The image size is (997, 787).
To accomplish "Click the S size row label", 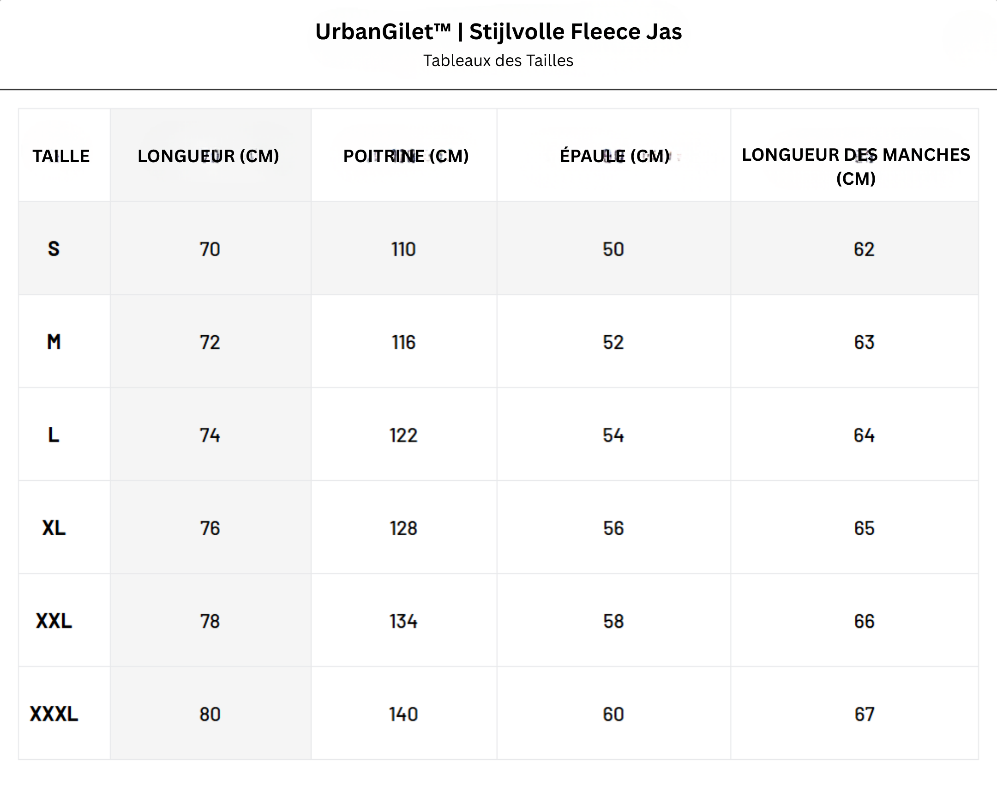I will (x=54, y=249).
